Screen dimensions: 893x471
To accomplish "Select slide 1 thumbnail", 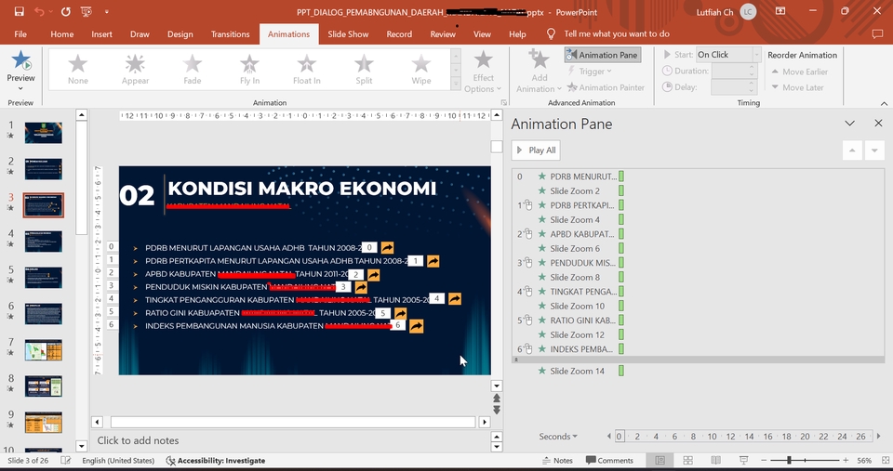I will tap(44, 133).
